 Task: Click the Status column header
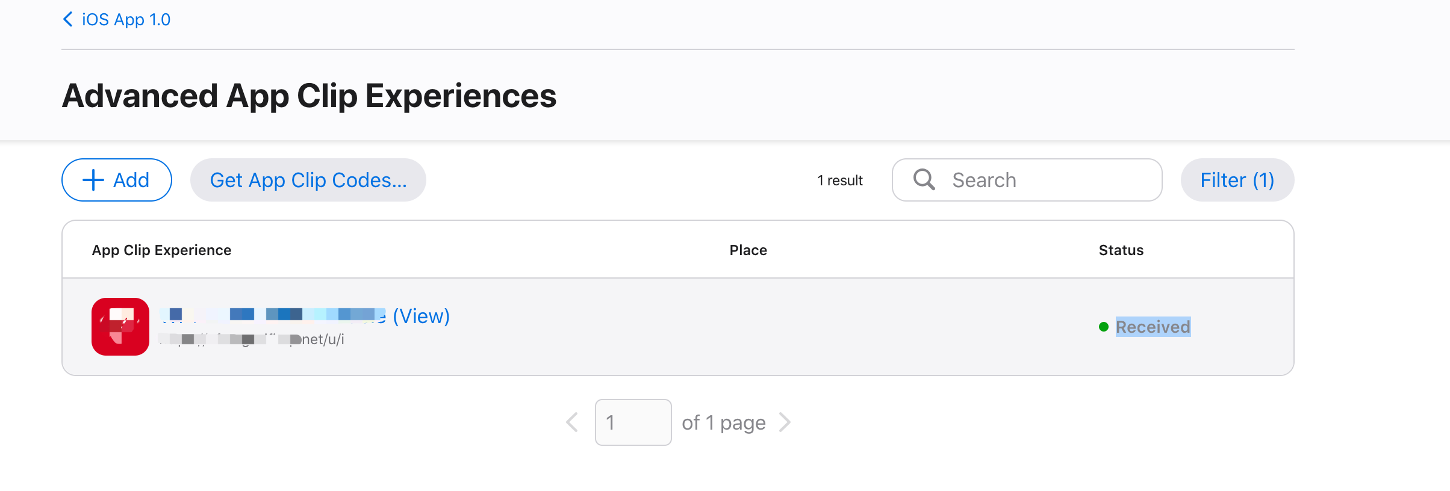1121,250
